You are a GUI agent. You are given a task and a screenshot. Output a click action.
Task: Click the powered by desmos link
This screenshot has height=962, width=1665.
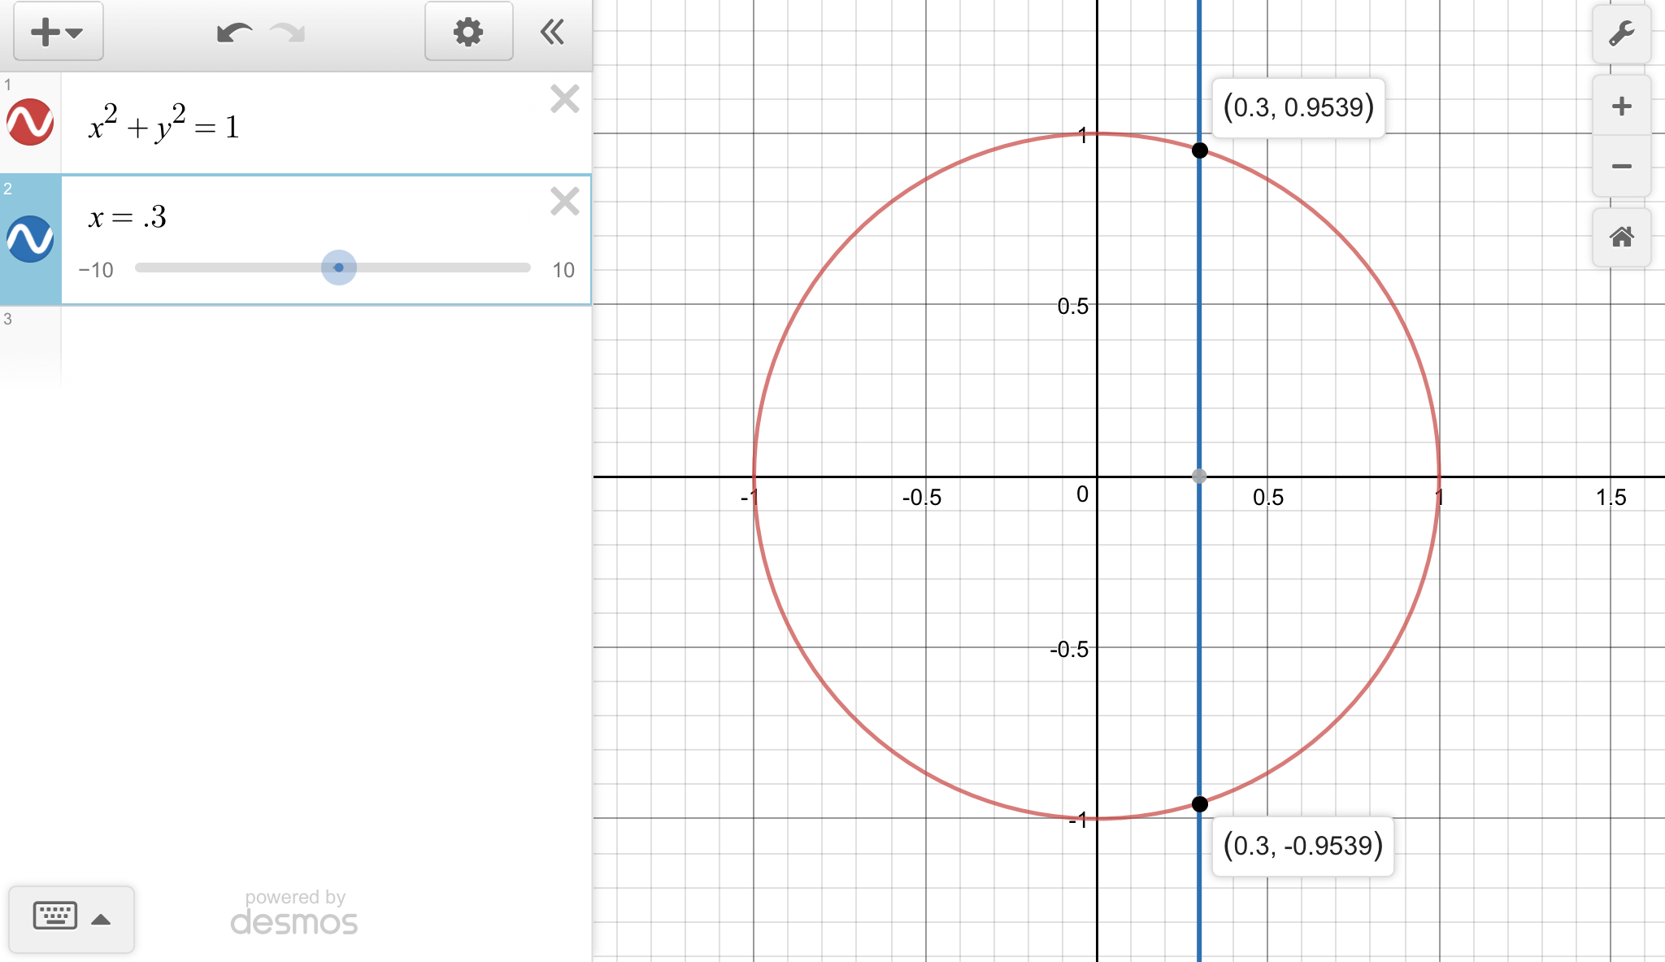[294, 912]
